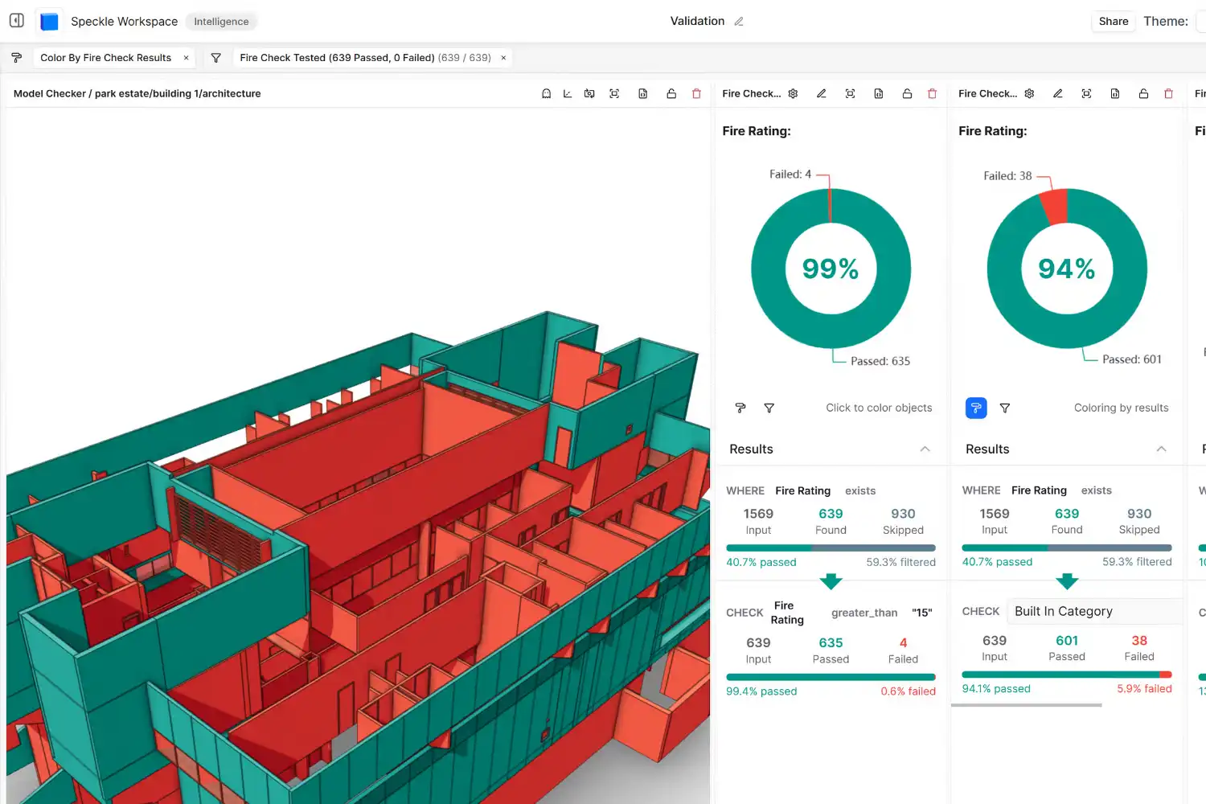Remove the Fire Check Tested filter chip
Image resolution: width=1206 pixels, height=804 pixels.
pos(503,58)
